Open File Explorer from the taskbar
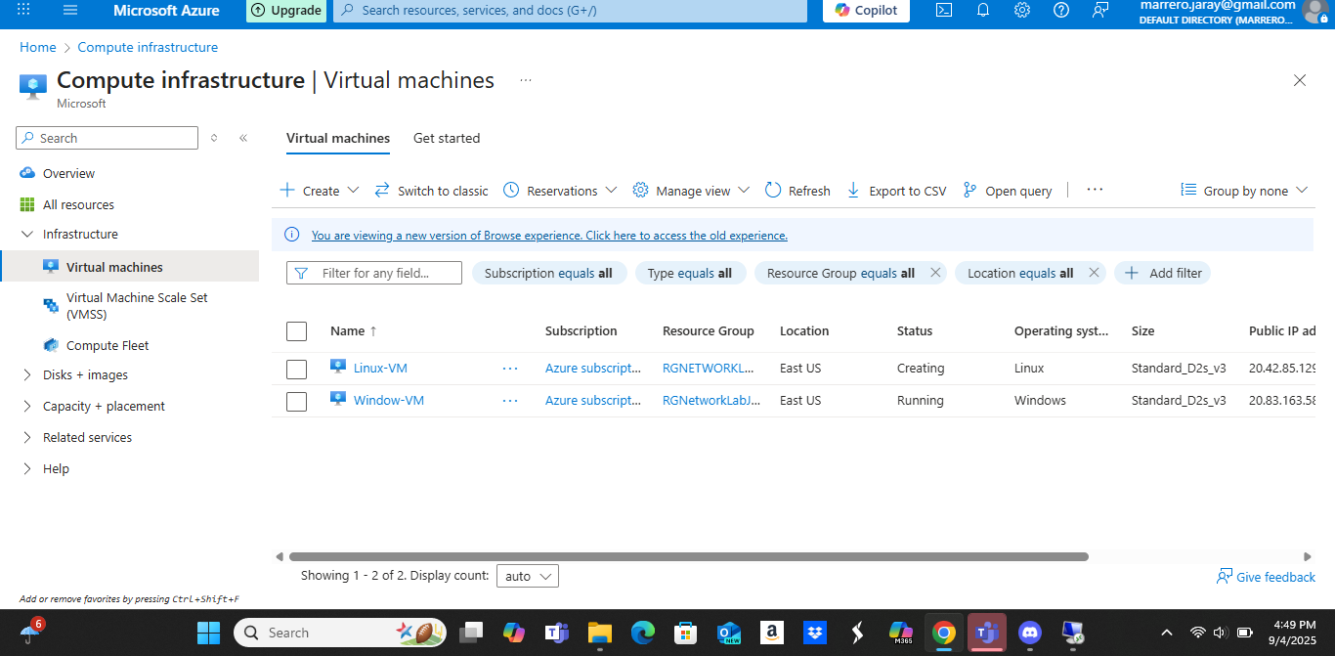 (599, 633)
